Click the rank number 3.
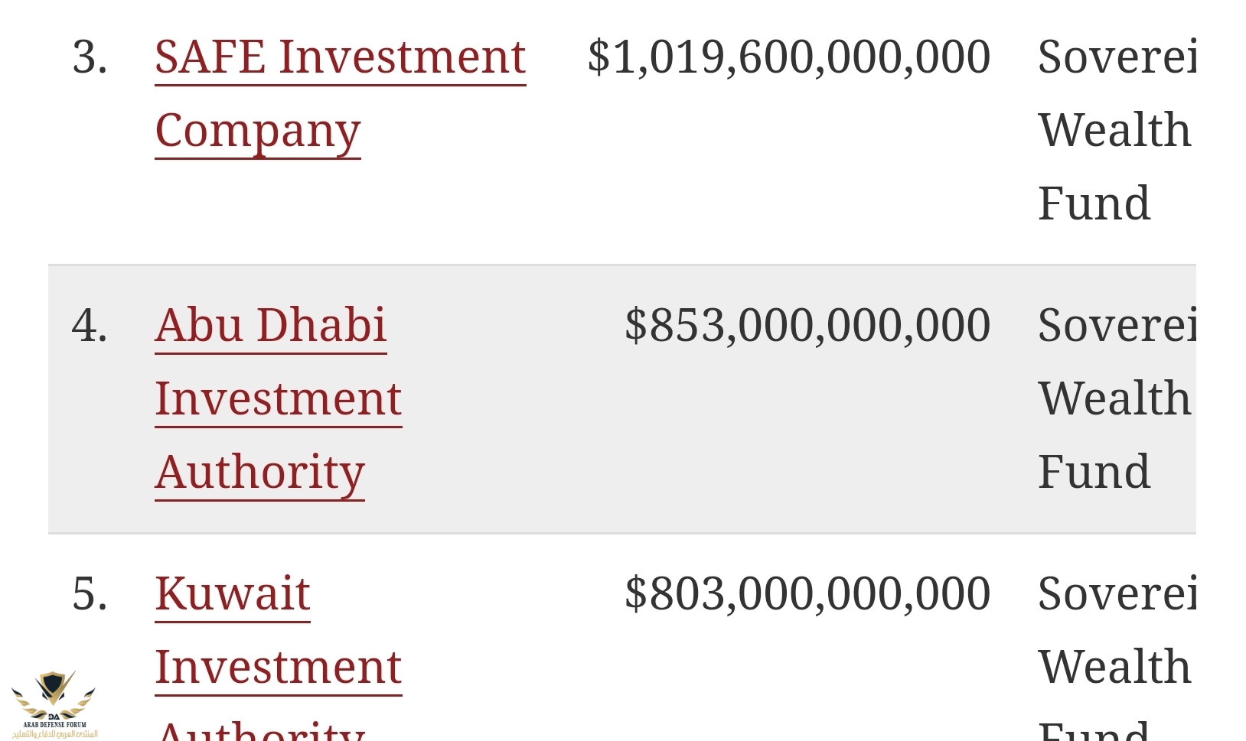 (90, 57)
